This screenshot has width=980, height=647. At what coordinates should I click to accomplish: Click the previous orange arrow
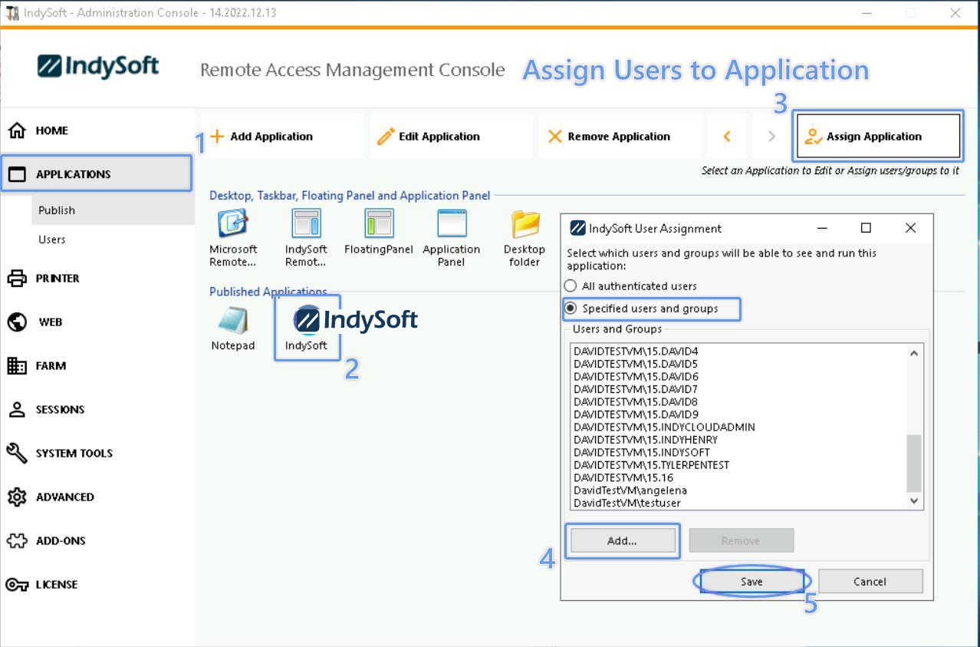tap(727, 136)
